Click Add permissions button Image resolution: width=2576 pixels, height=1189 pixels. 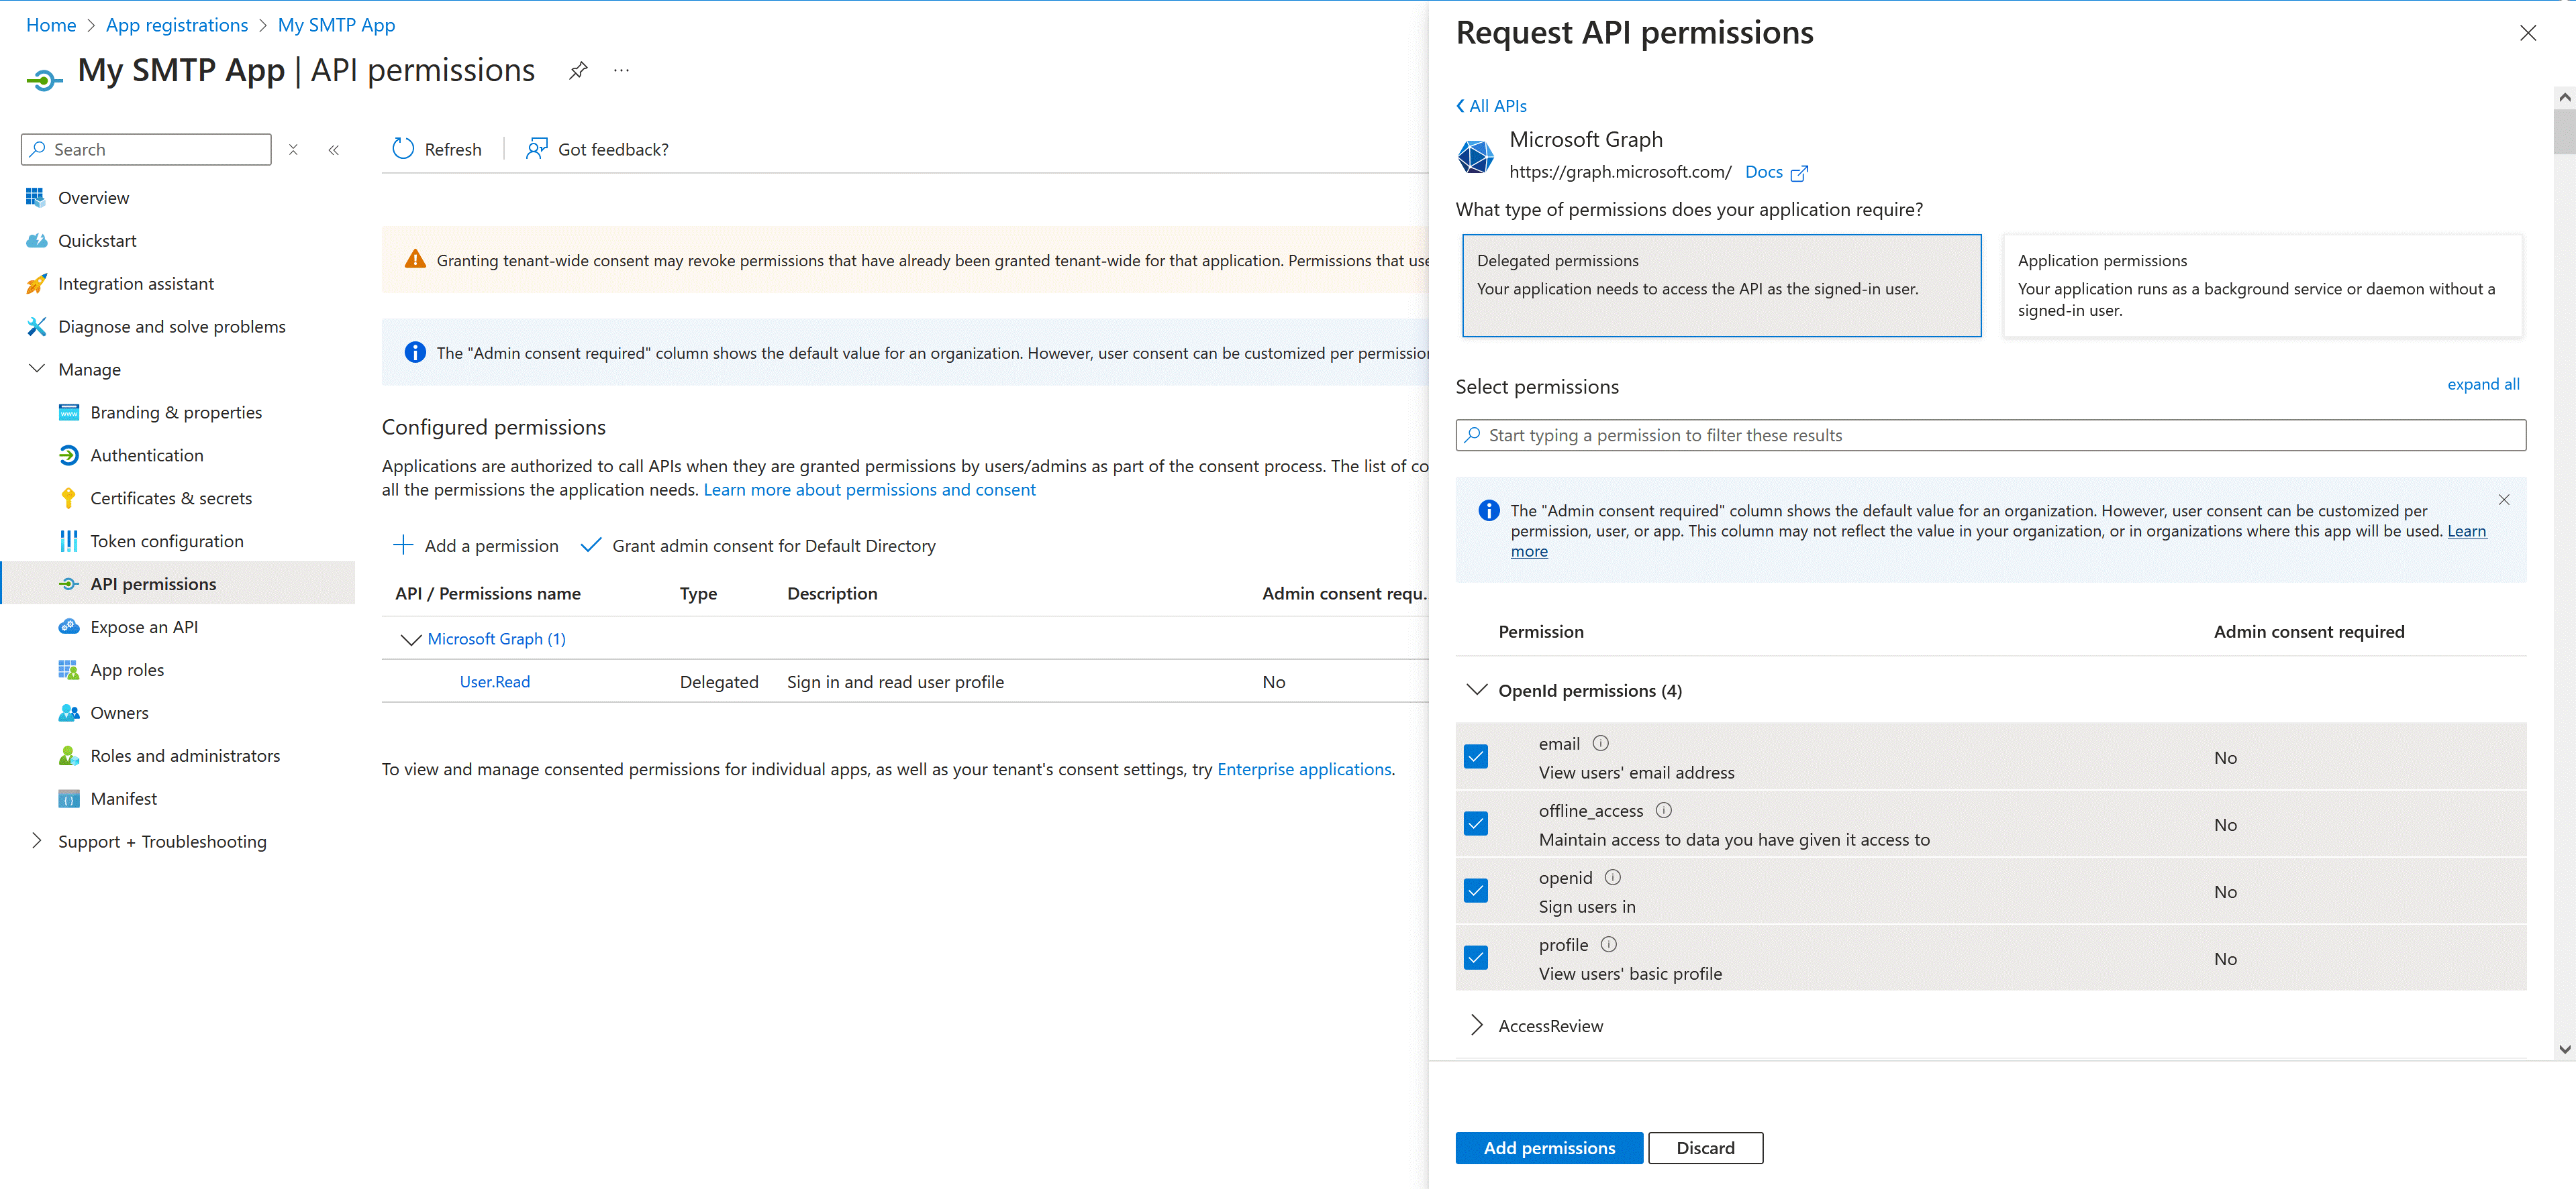1548,1148
